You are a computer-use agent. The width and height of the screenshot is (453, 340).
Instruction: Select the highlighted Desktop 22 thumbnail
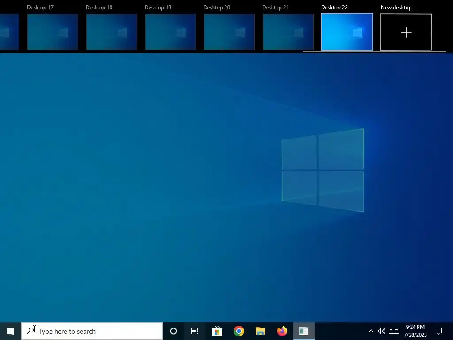(x=347, y=32)
